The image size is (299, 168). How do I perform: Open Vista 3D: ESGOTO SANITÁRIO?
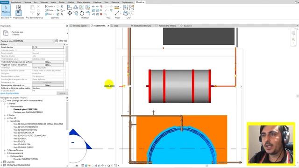tap(25, 130)
